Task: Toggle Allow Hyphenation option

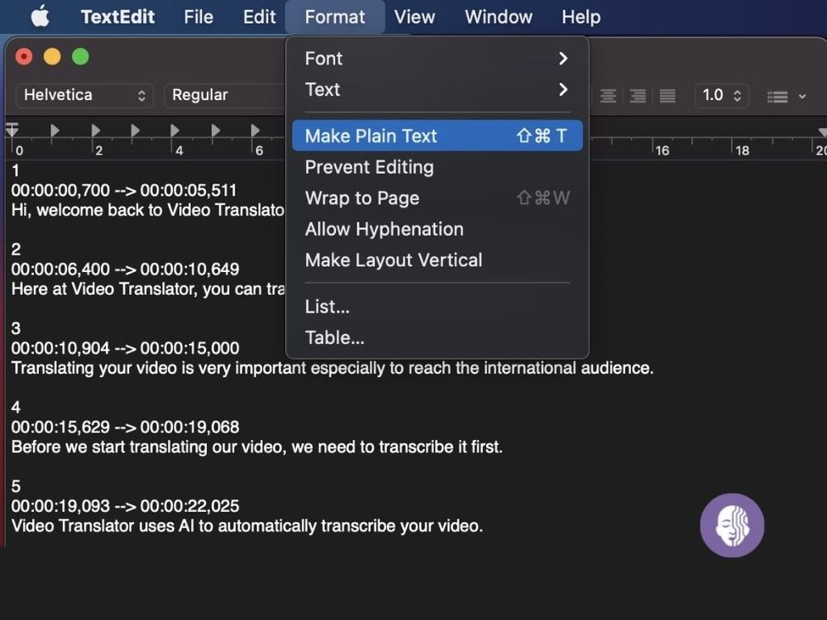Action: click(384, 229)
